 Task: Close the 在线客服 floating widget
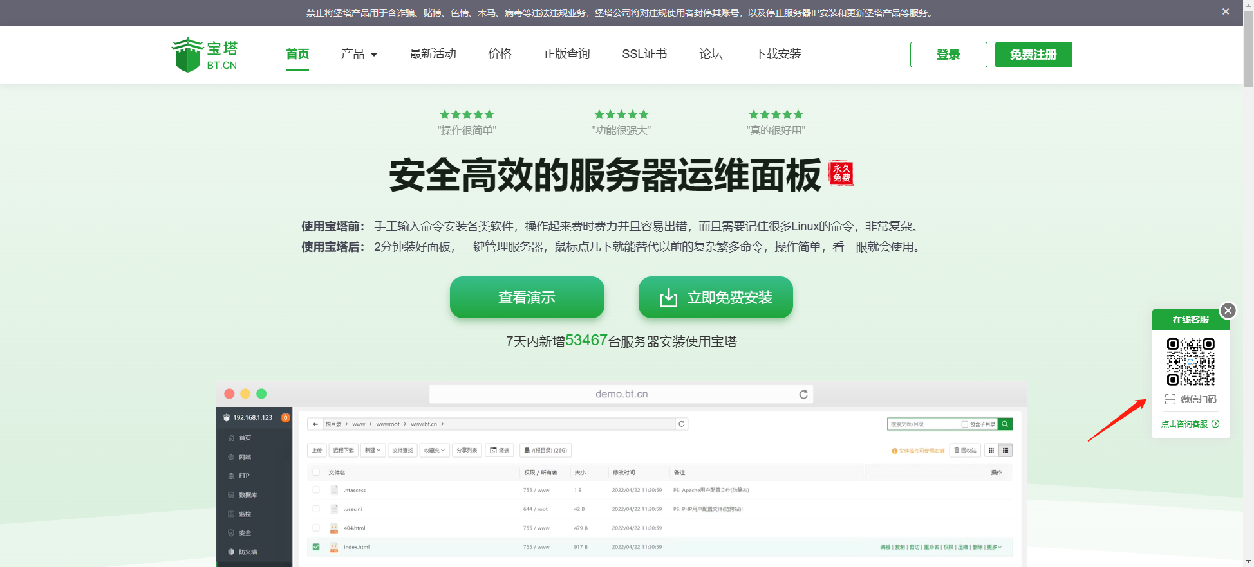click(x=1228, y=310)
